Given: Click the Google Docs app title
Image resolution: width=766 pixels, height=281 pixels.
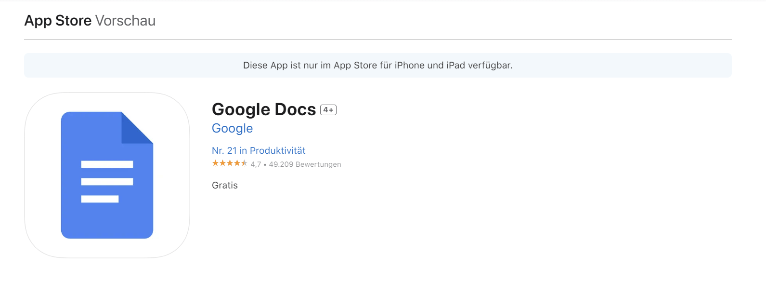Looking at the screenshot, I should [x=264, y=109].
